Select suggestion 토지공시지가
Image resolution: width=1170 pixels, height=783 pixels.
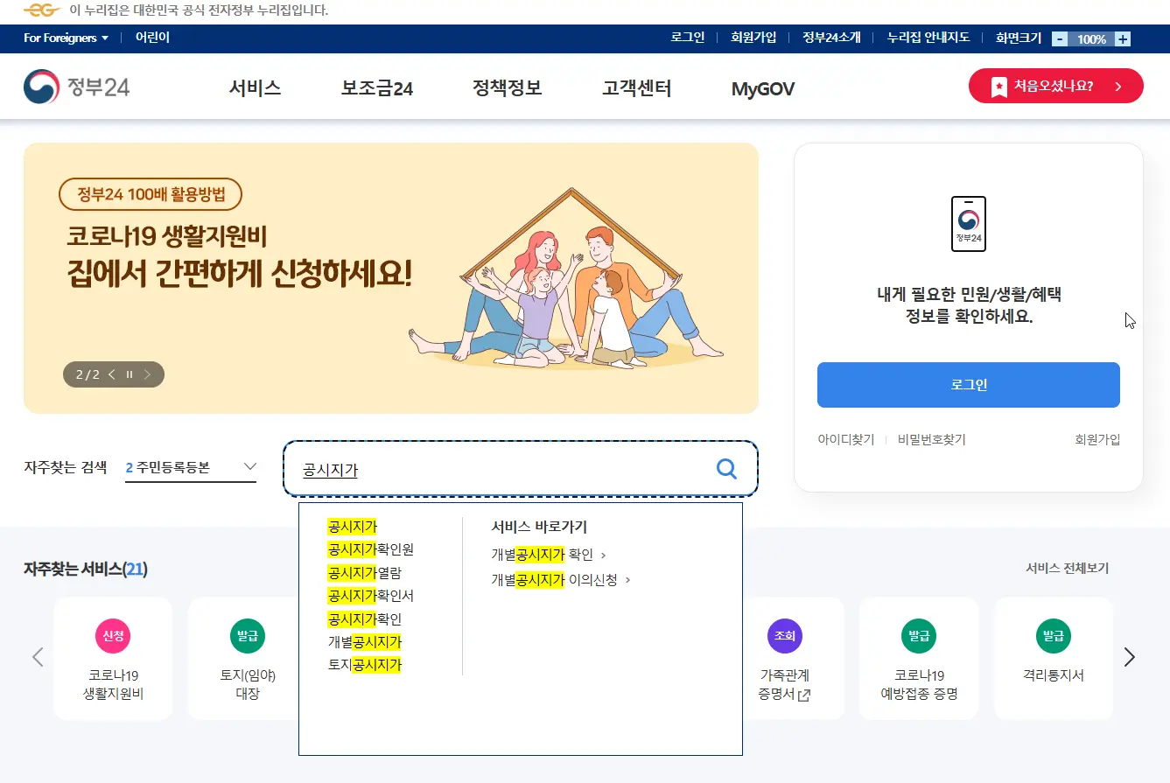tap(364, 665)
